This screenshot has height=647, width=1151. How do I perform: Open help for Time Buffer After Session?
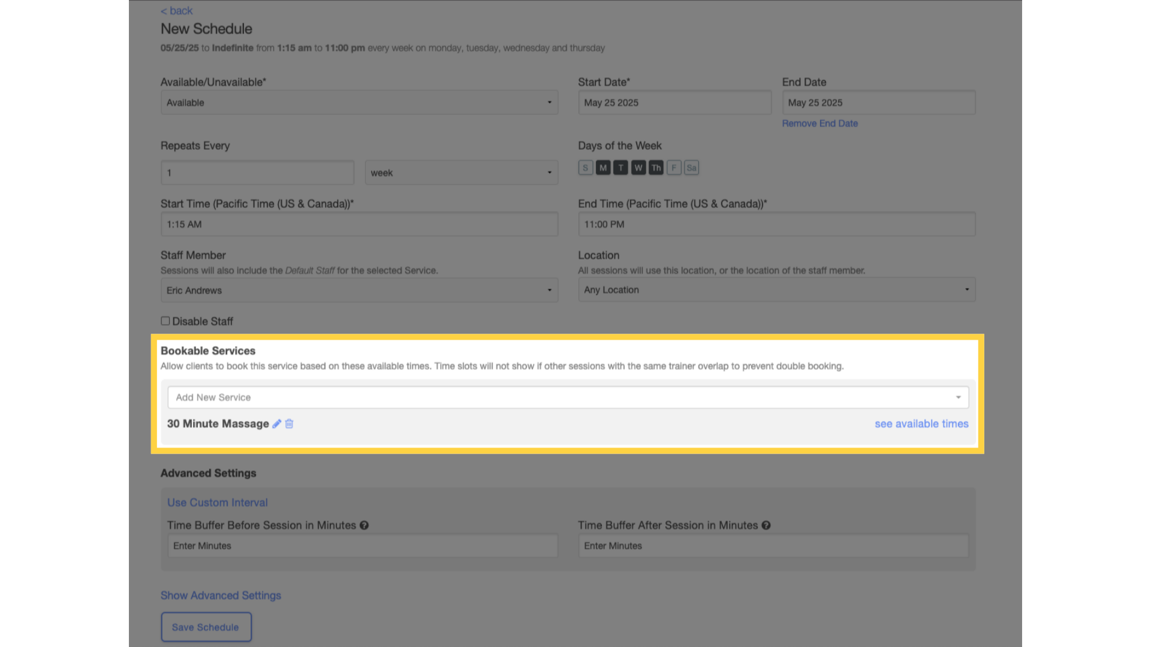point(766,525)
